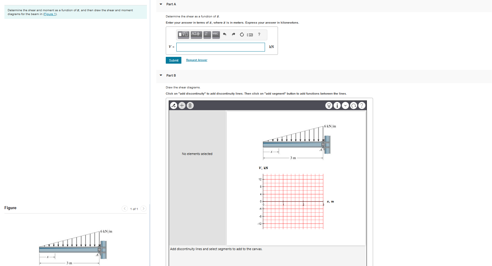This screenshot has width=492, height=266.
Task: Click 'Draw the shear diagrams.' instruction text
Action: 183,87
